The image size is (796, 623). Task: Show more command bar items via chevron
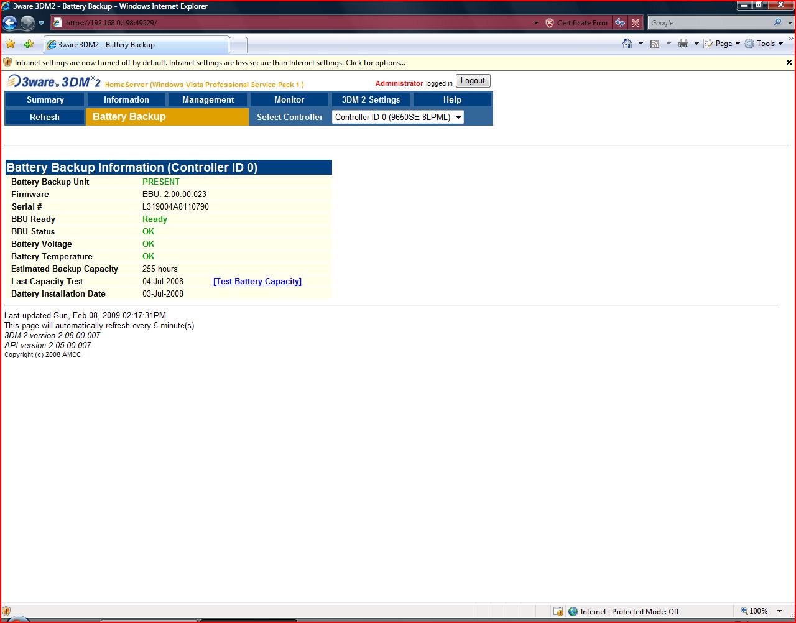click(790, 39)
